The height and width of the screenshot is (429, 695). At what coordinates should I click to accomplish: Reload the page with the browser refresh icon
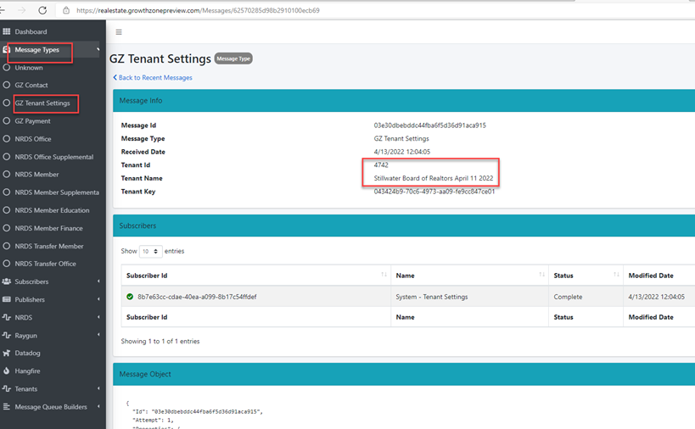(x=42, y=10)
